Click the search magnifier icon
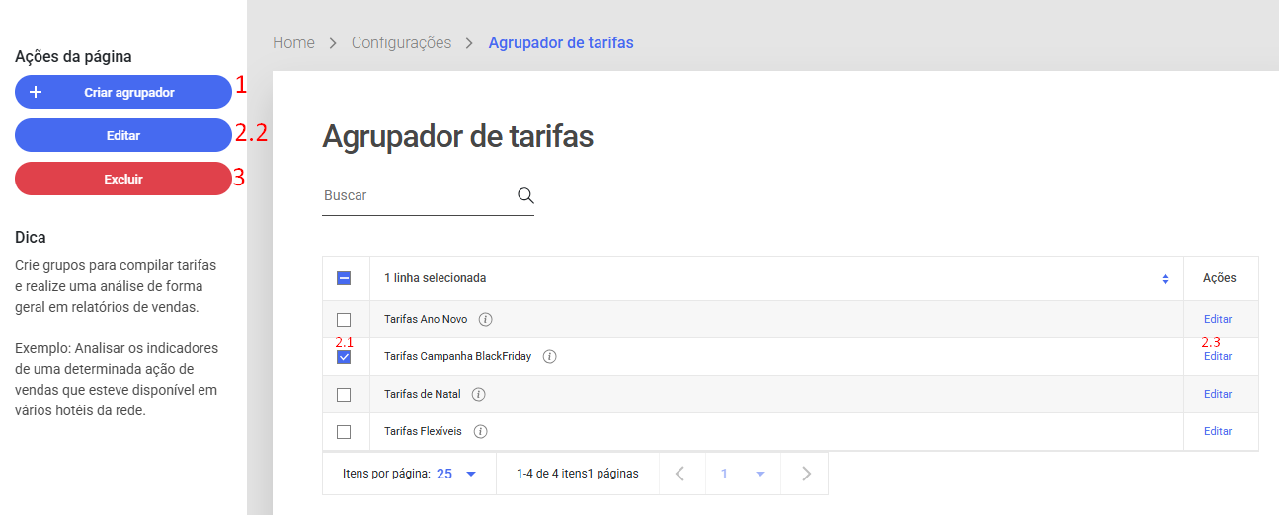Screen dimensions: 1279x515 coord(525,195)
